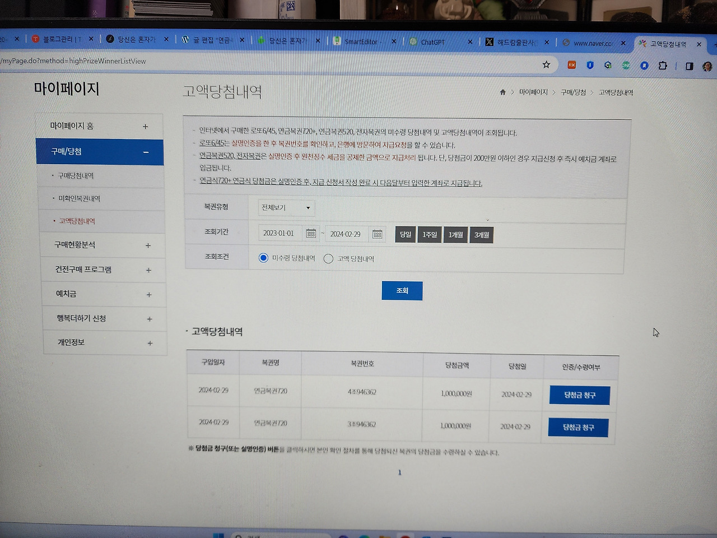Click the 구매/당첨 breadcrumb link
Screen dimensions: 717x538
click(x=573, y=92)
